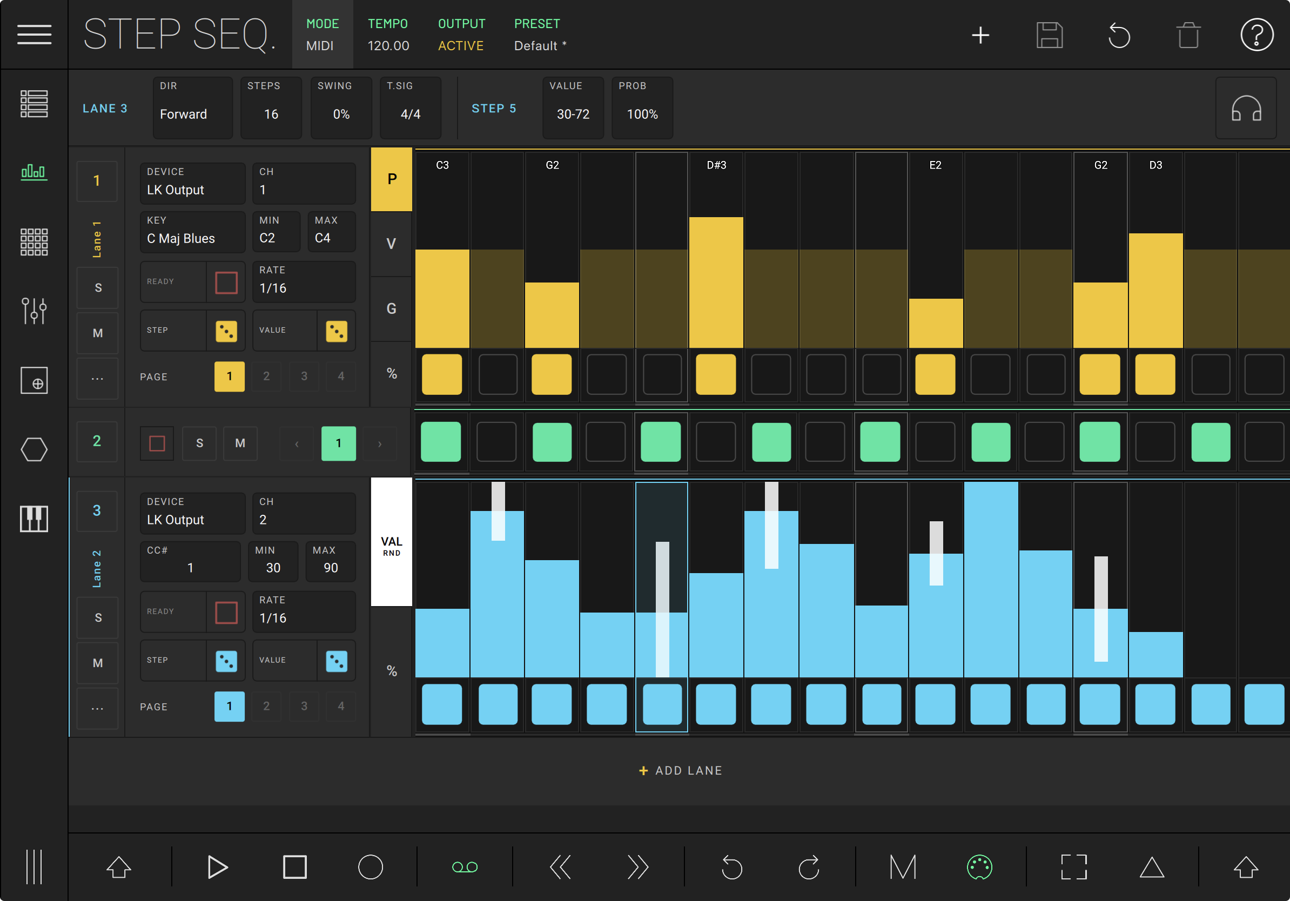Undo with bottom bar counterclockwise arrow

pyautogui.click(x=731, y=867)
